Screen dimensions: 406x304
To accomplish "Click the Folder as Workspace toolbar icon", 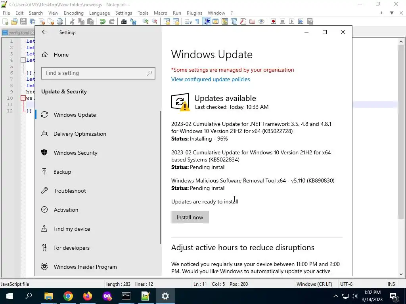I will [252, 21].
